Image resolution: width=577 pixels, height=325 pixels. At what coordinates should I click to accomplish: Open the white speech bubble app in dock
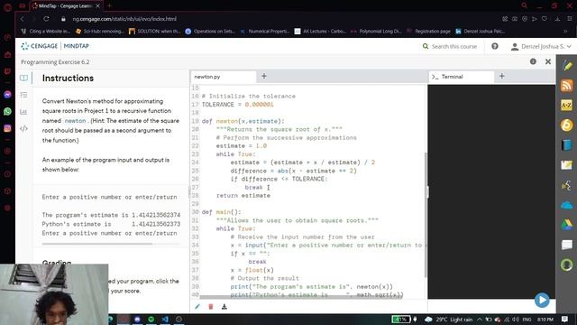coord(567,245)
